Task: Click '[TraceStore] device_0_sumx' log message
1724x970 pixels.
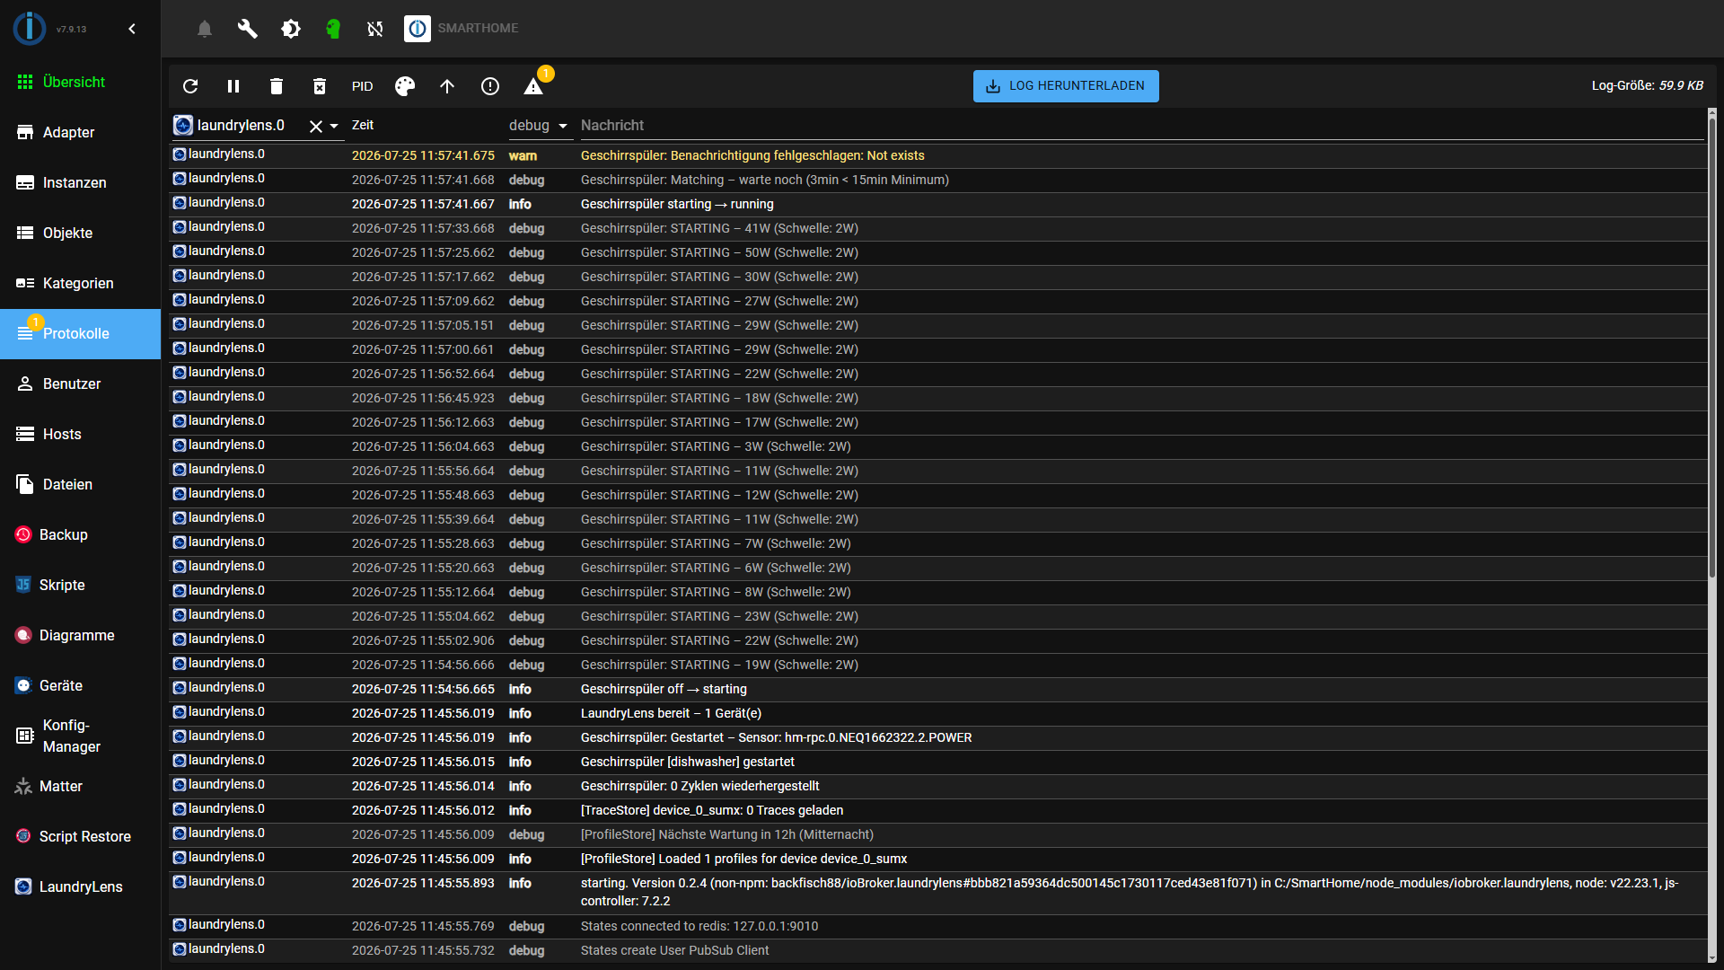Action: pos(712,810)
